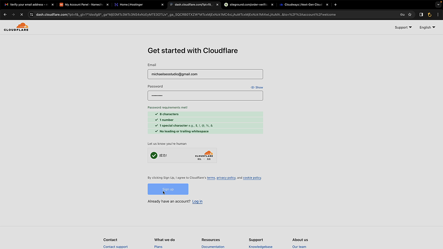Click the captcha widget's right small link
Image resolution: width=443 pixels, height=249 pixels.
(x=209, y=159)
